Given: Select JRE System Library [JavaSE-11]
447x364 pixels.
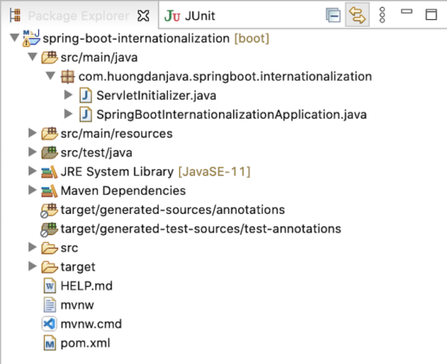Looking at the screenshot, I should (x=156, y=172).
